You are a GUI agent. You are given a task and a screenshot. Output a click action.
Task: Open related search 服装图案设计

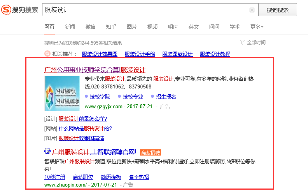[178, 54]
